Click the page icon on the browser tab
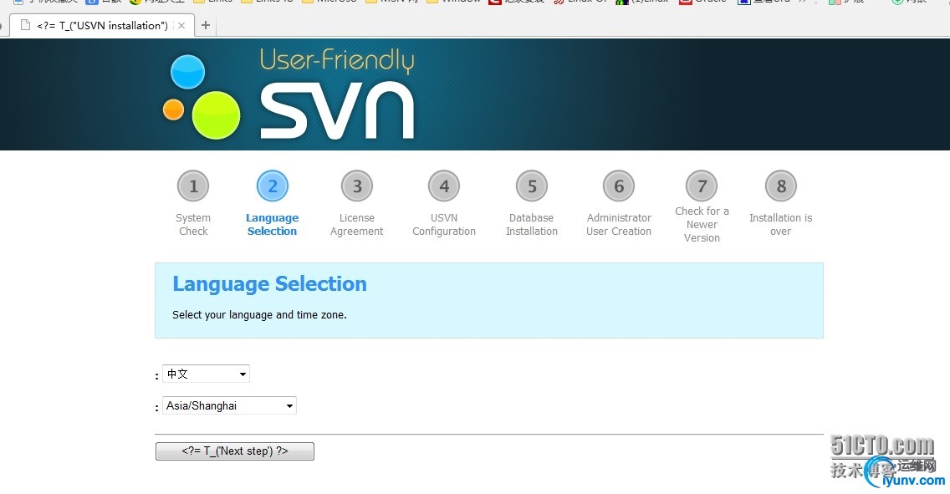The height and width of the screenshot is (494, 950). tap(25, 25)
